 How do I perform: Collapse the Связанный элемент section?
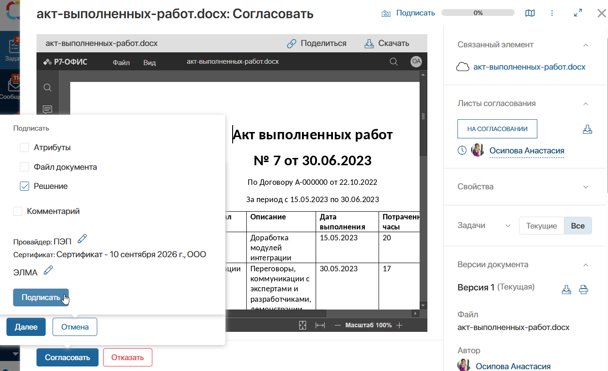tap(586, 45)
